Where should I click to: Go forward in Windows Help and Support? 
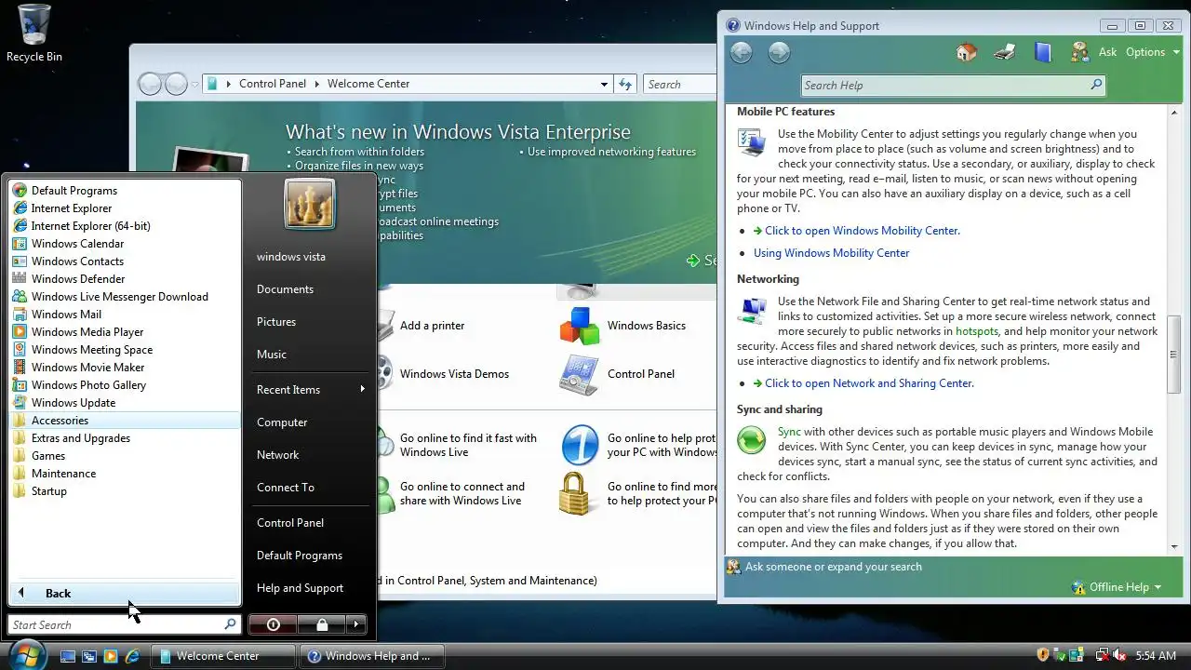click(x=779, y=53)
